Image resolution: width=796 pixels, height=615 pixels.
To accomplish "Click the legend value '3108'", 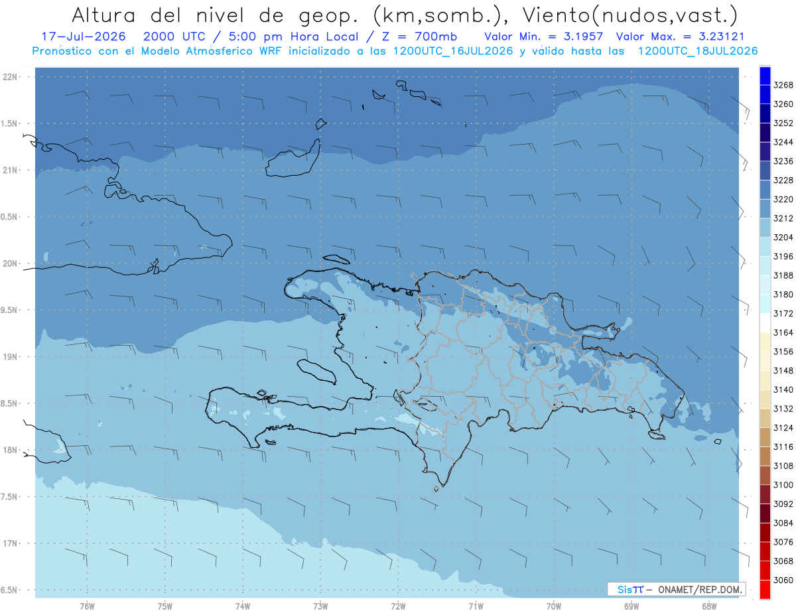I will coord(783,466).
